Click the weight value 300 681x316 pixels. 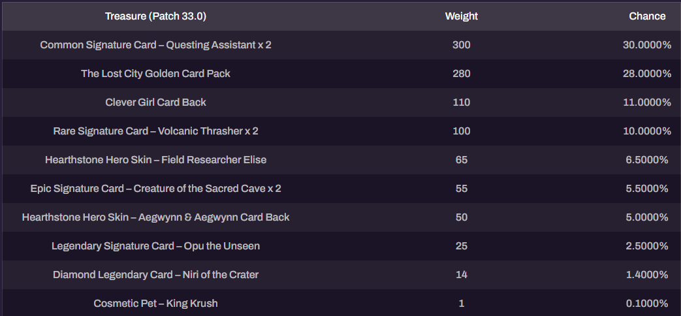[x=461, y=45]
